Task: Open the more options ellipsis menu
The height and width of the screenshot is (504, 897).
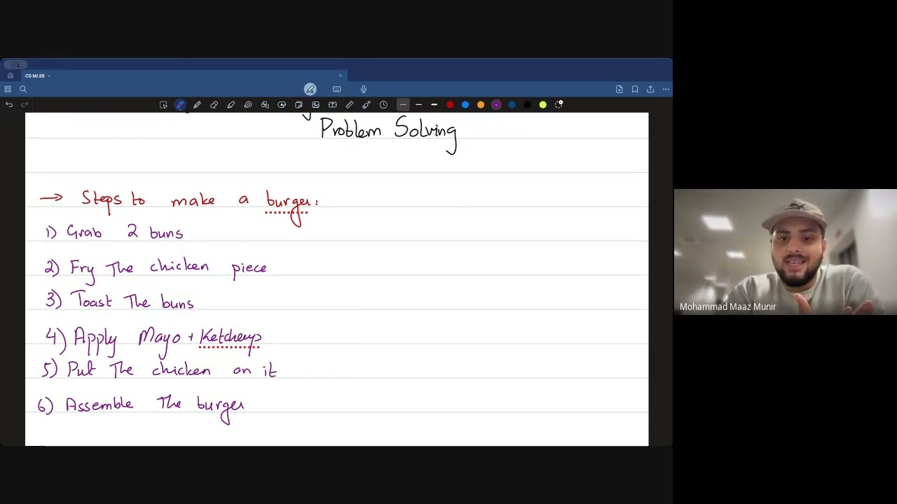Action: tap(666, 89)
